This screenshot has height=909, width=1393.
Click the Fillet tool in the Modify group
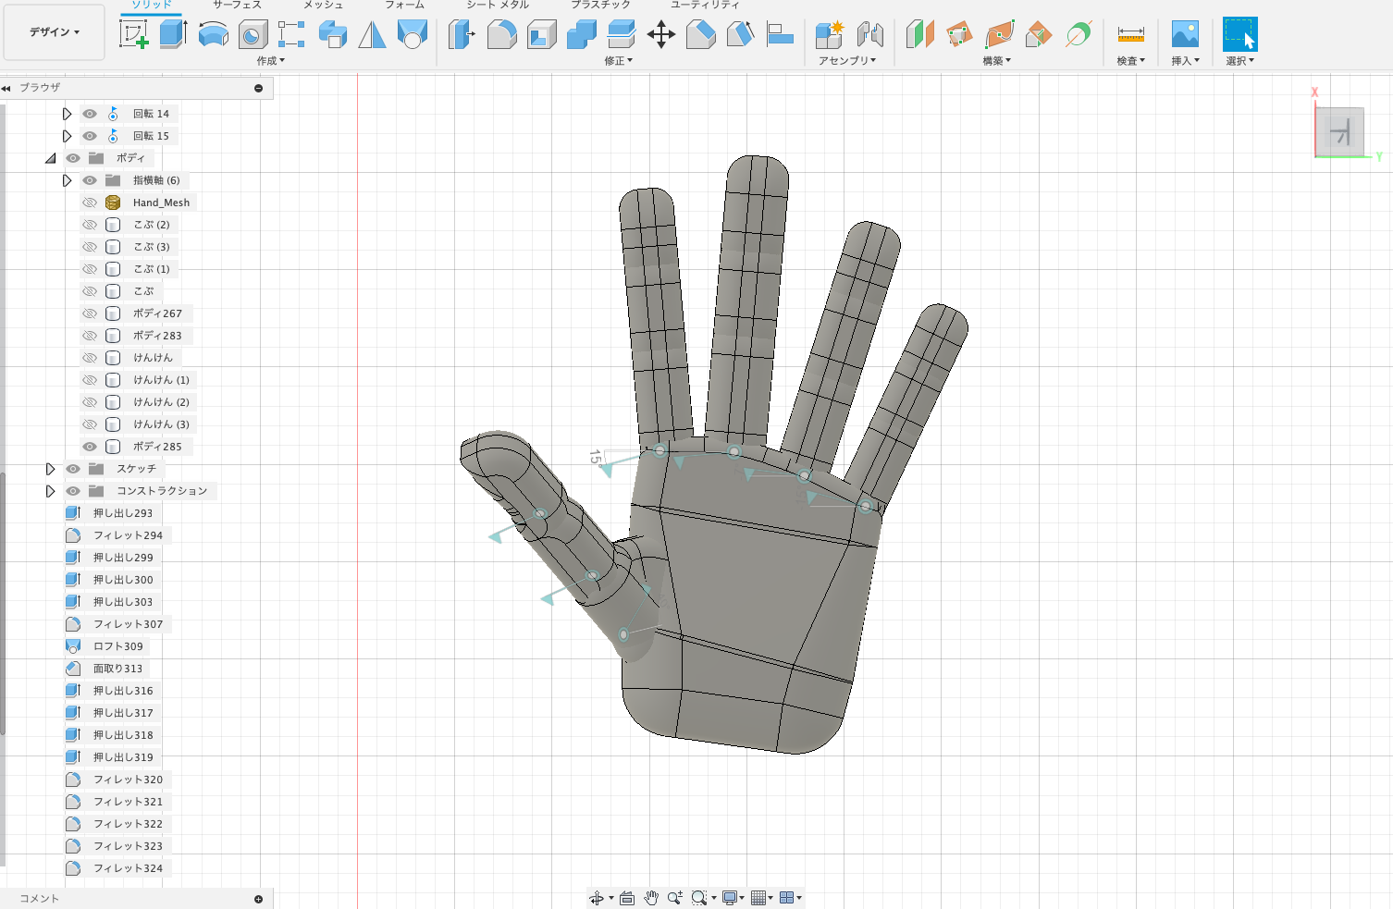tap(501, 34)
